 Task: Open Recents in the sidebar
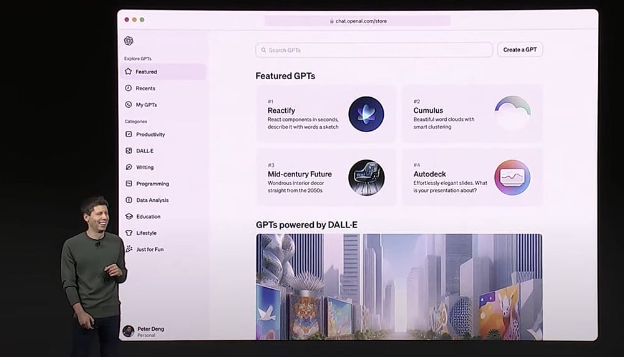click(145, 88)
